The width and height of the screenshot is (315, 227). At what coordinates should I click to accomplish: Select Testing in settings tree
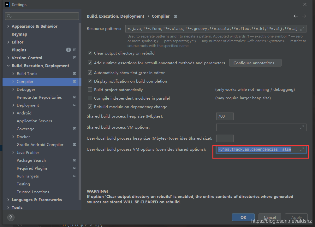coord(23,184)
